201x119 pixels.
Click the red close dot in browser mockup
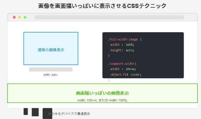[x=14, y=17]
